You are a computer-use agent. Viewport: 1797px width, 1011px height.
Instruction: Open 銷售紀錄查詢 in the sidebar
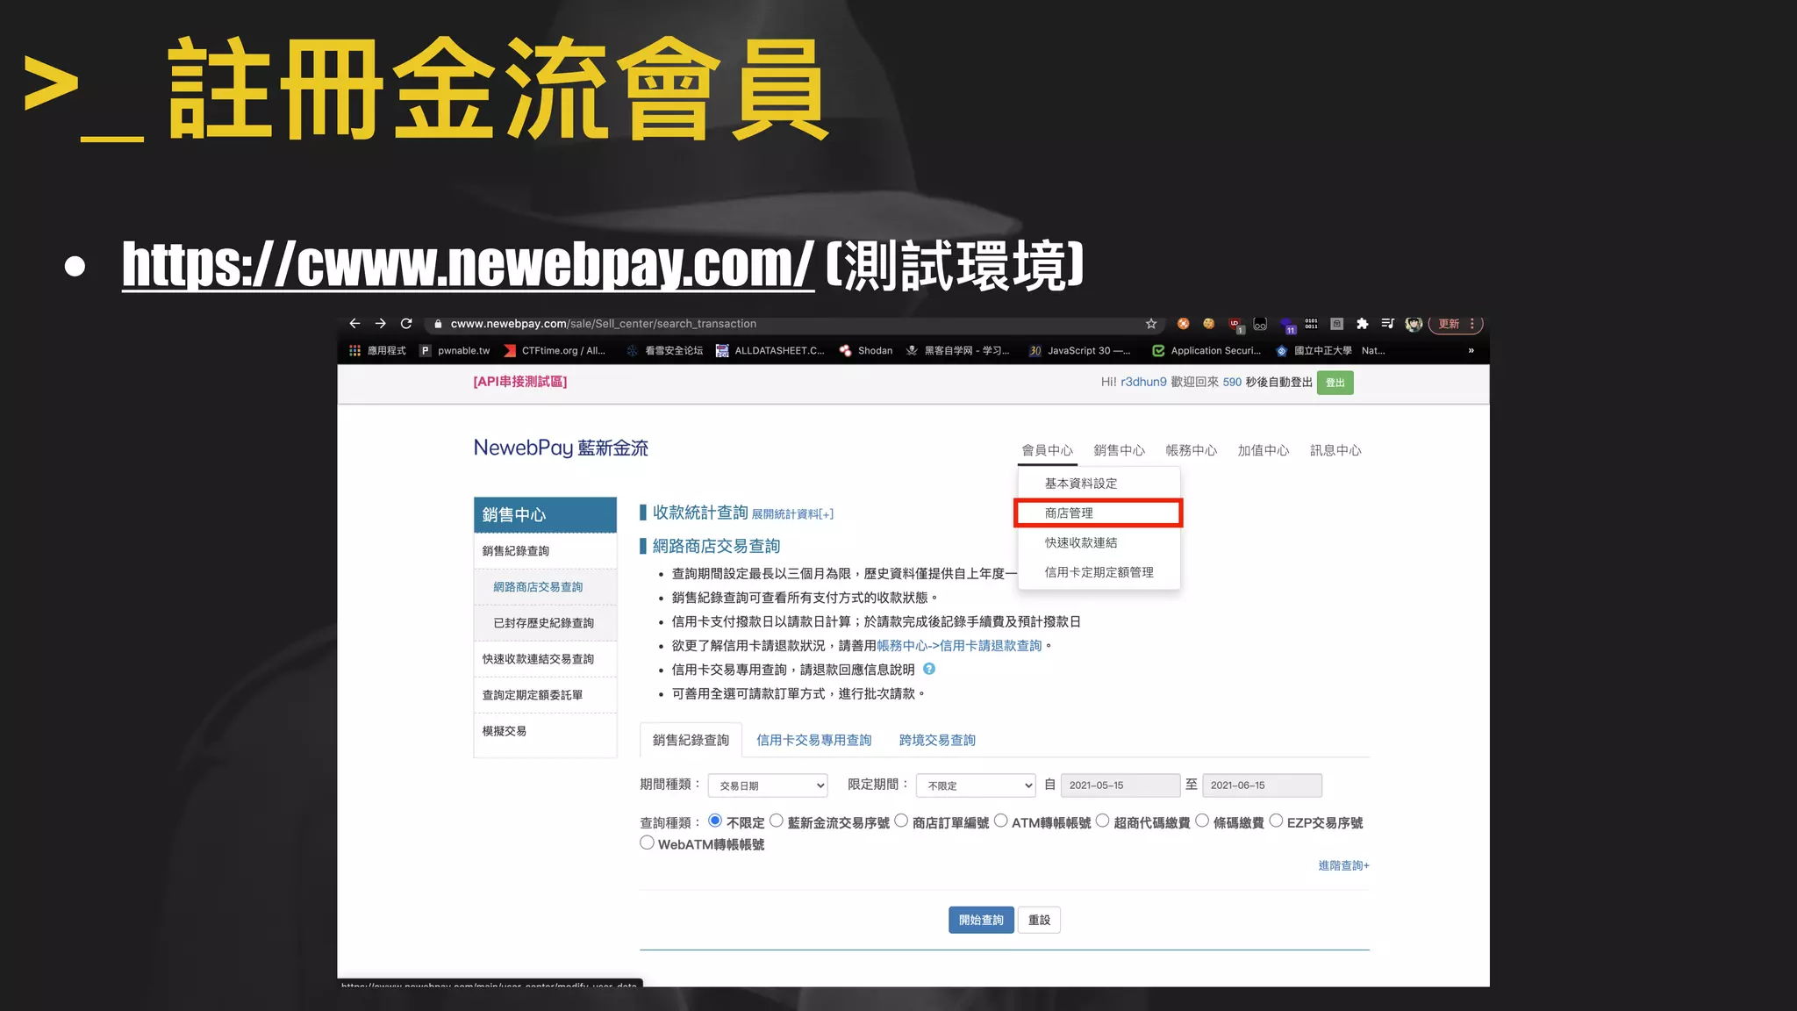pyautogui.click(x=545, y=551)
